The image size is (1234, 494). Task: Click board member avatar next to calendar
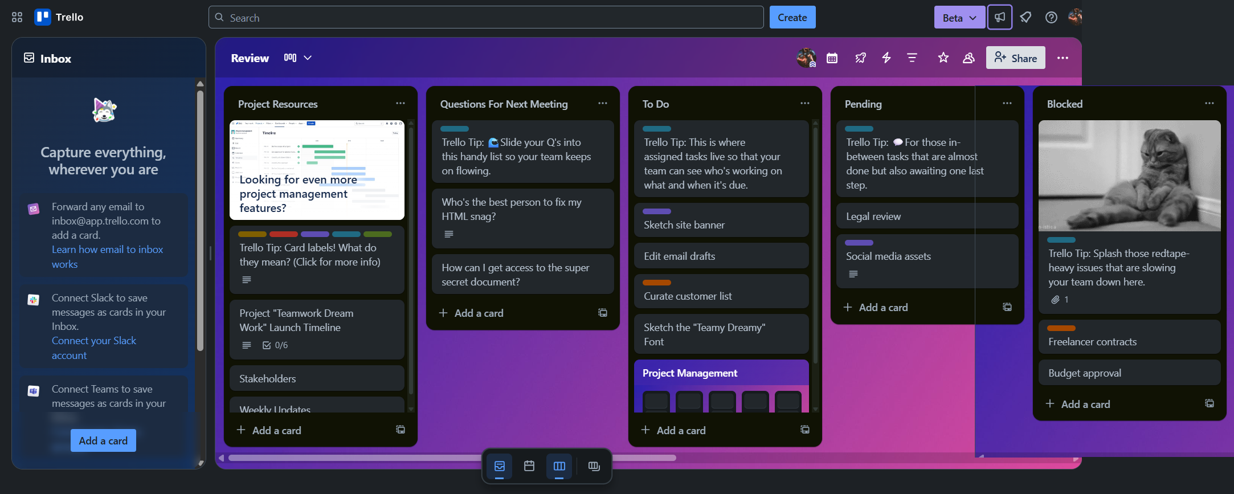pos(806,58)
